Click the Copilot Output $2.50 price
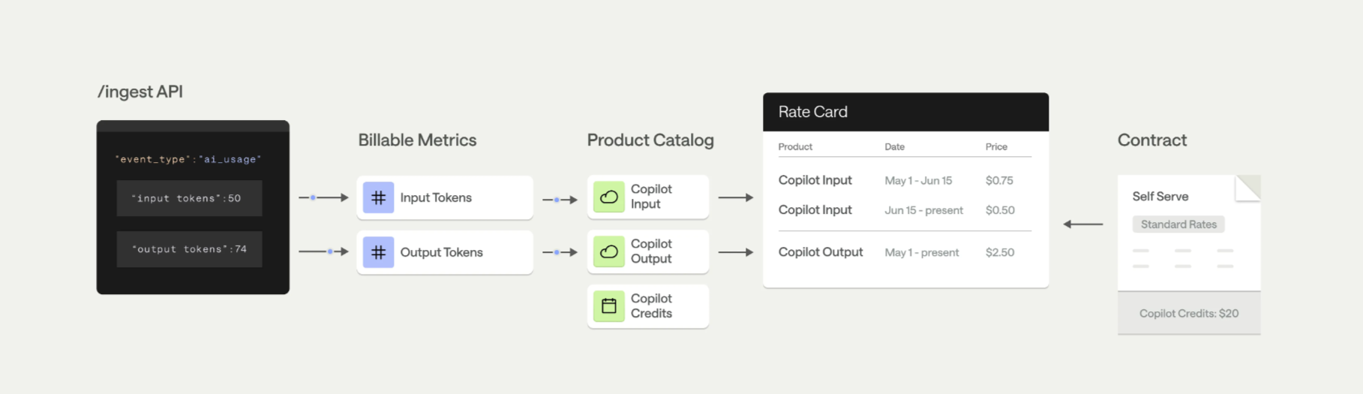The image size is (1363, 394). (1000, 253)
